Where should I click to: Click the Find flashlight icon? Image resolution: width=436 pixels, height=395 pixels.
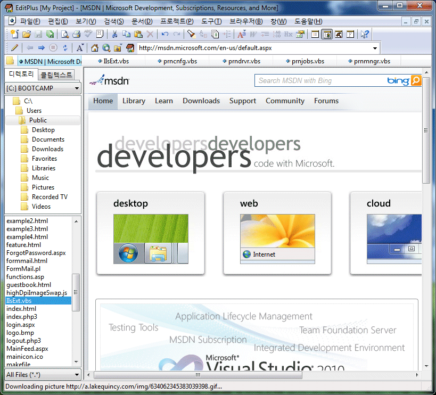click(x=191, y=34)
